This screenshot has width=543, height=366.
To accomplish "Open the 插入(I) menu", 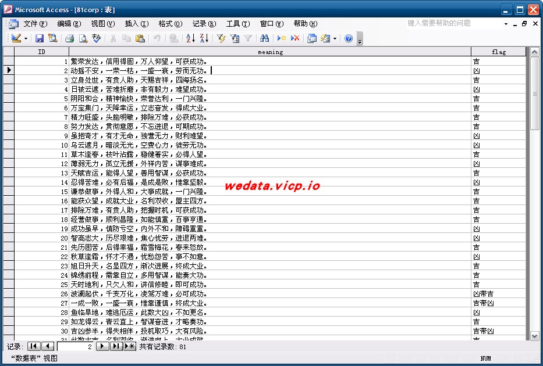I will pos(136,24).
